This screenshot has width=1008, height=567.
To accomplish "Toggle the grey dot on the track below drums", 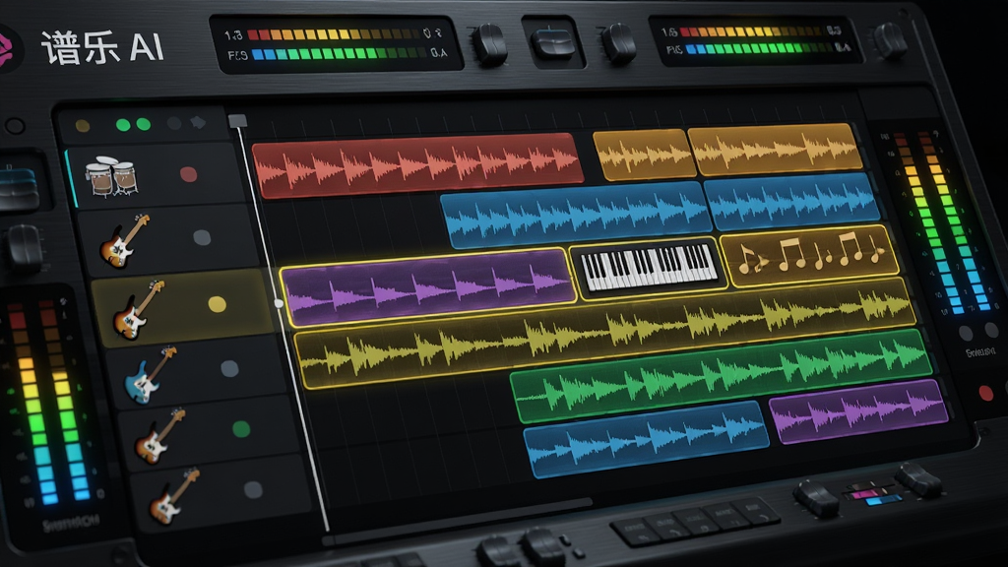I will [202, 238].
